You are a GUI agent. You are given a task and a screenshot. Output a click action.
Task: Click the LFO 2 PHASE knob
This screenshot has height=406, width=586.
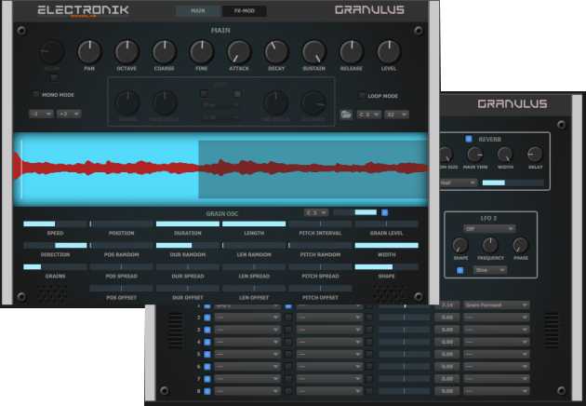(x=520, y=246)
